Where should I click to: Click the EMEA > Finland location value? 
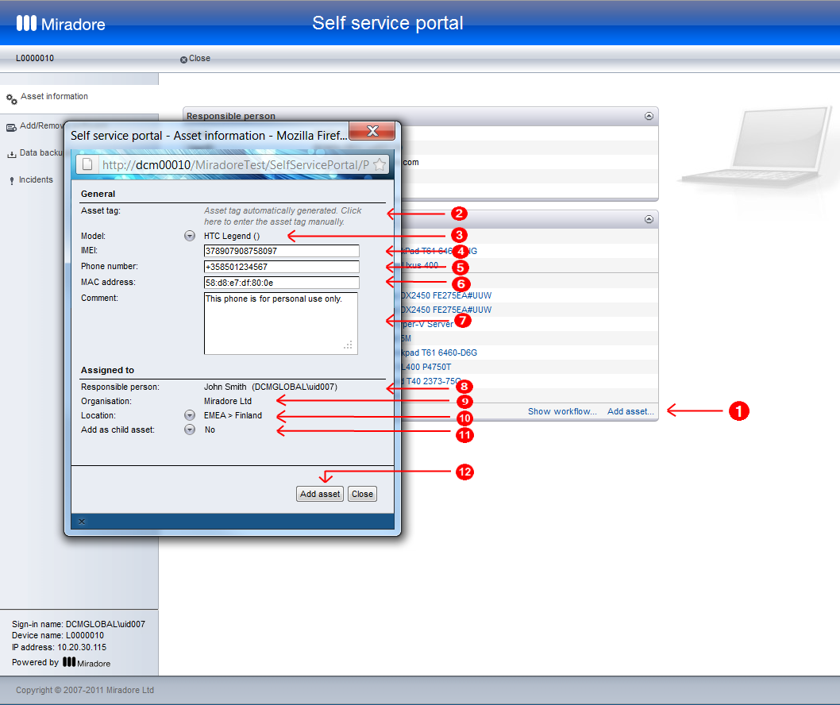coord(233,415)
